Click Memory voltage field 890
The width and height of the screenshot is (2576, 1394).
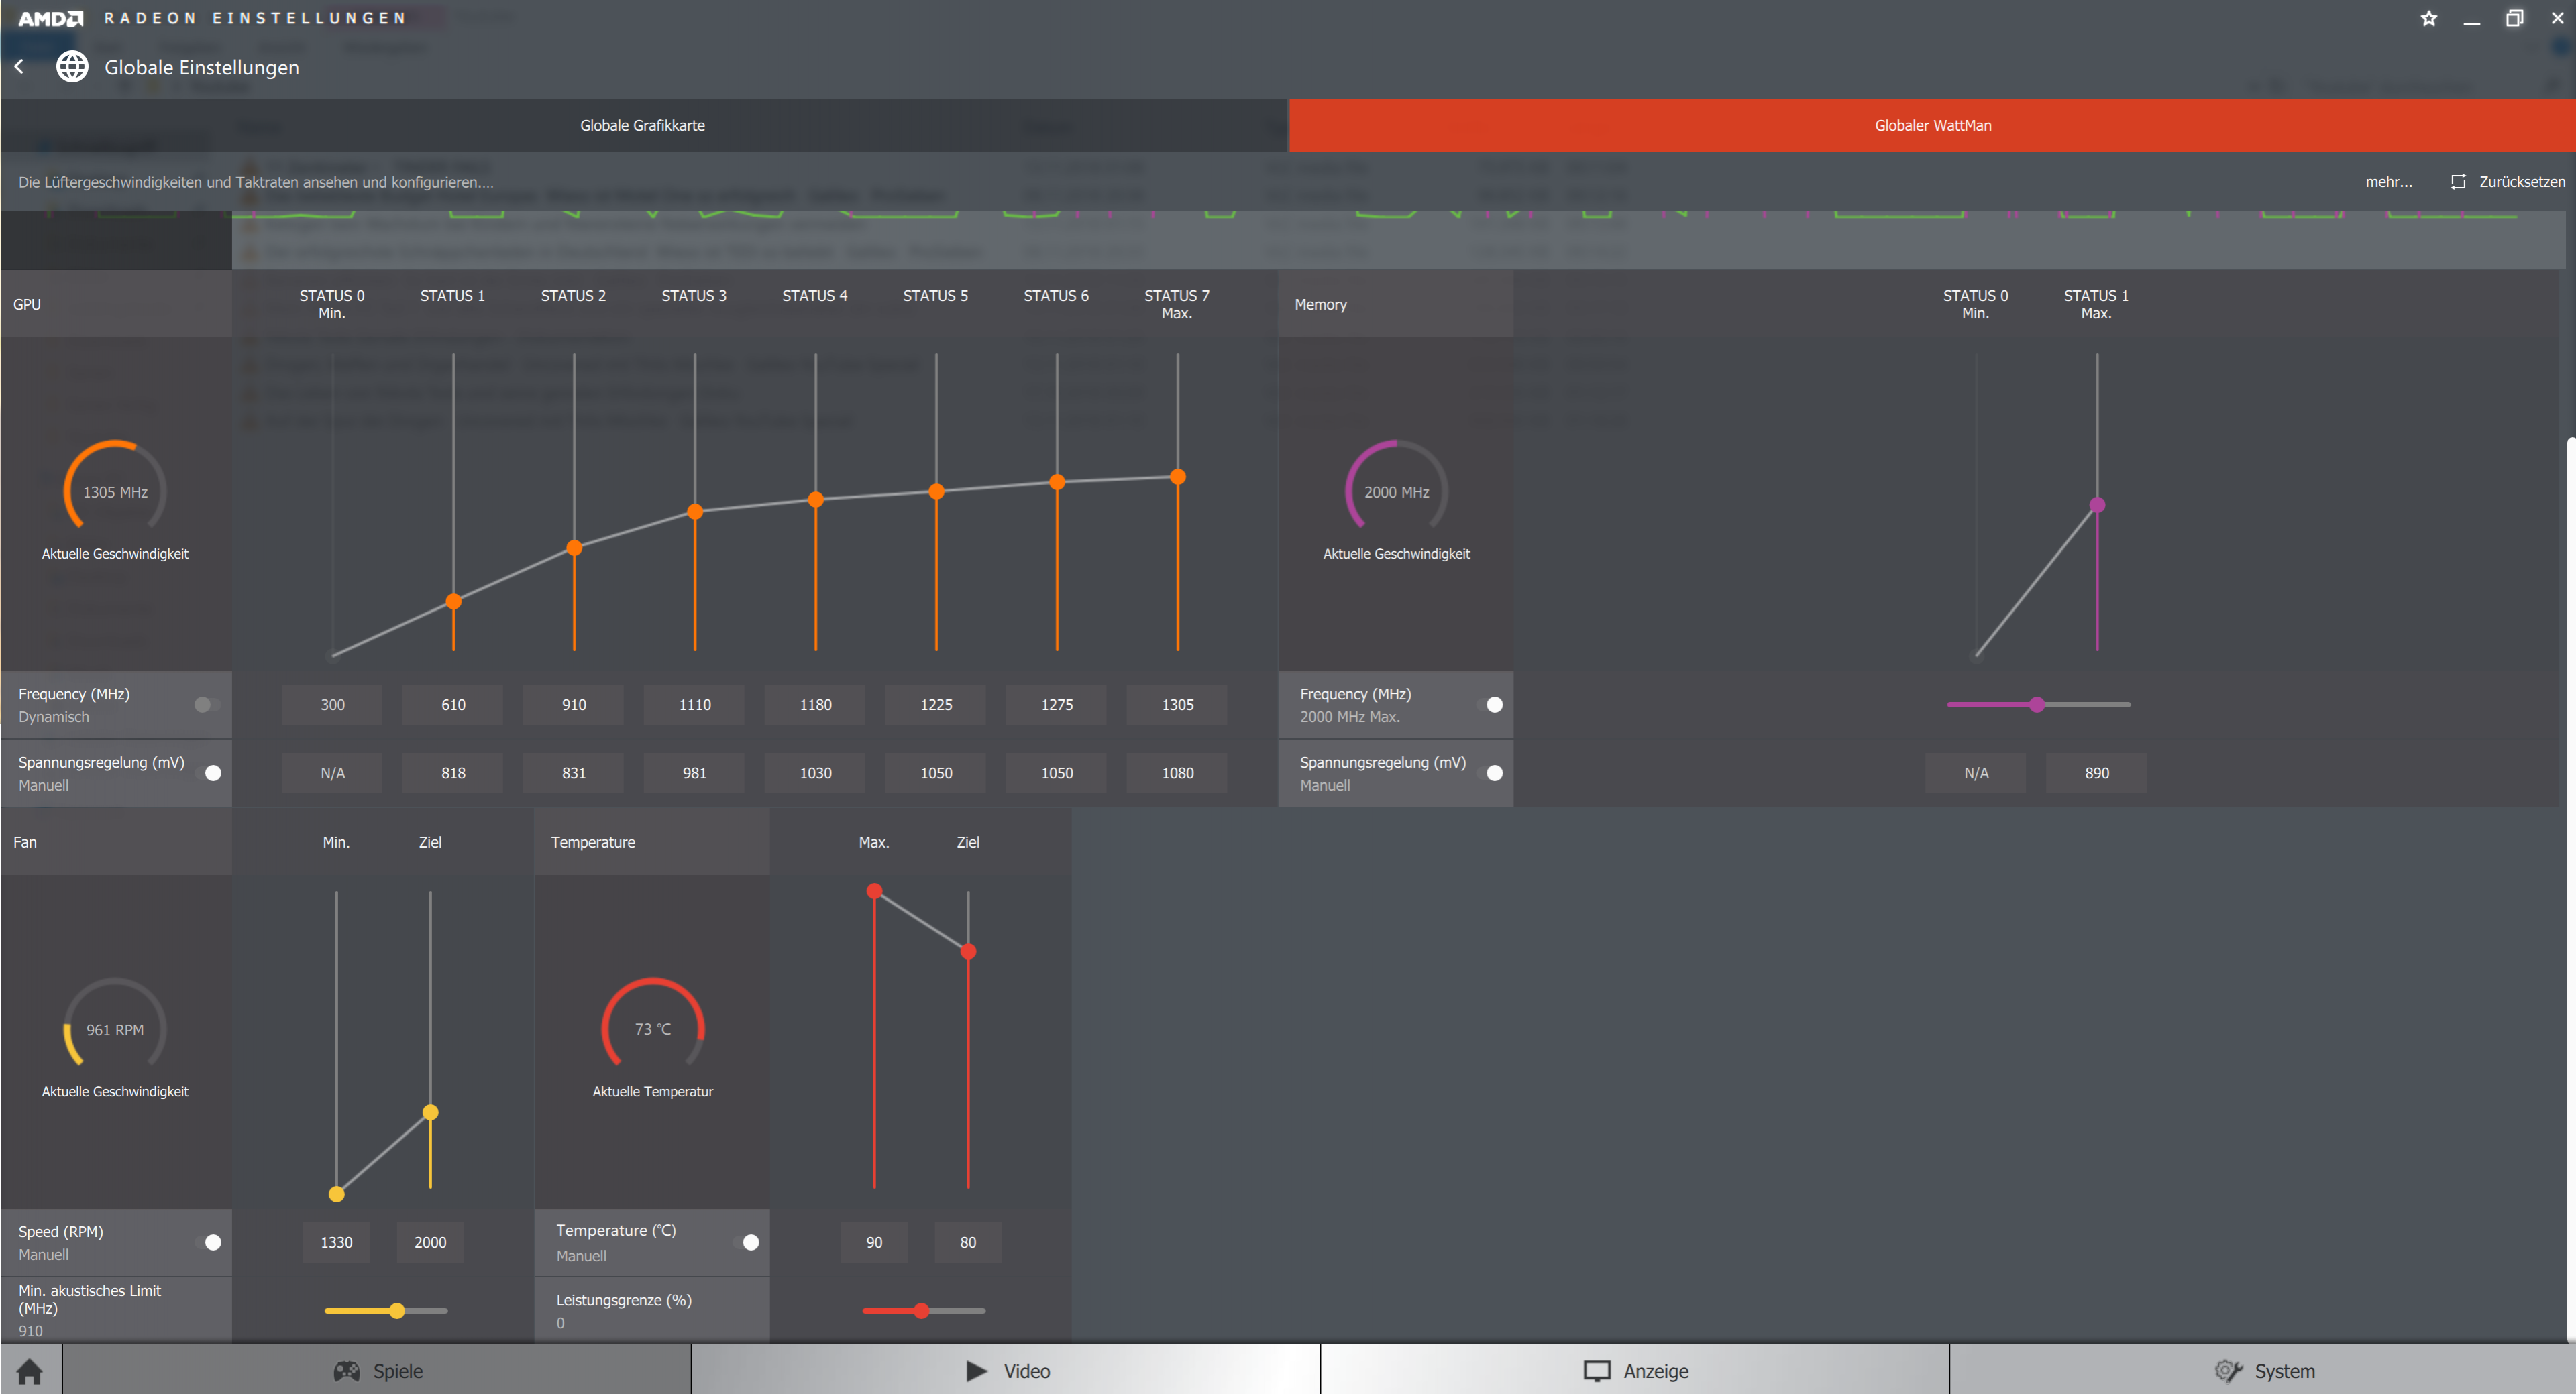pyautogui.click(x=2096, y=772)
